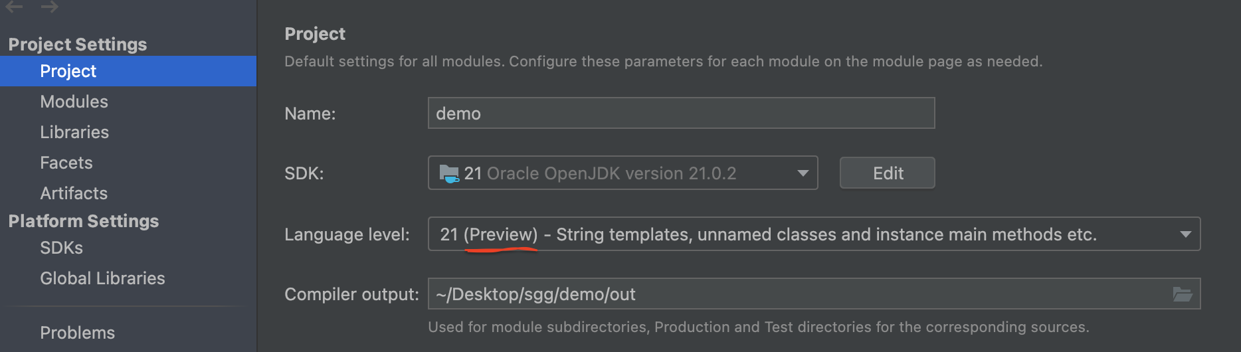The width and height of the screenshot is (1241, 352).
Task: Open the Language level dropdown arrow
Action: coord(1185,234)
